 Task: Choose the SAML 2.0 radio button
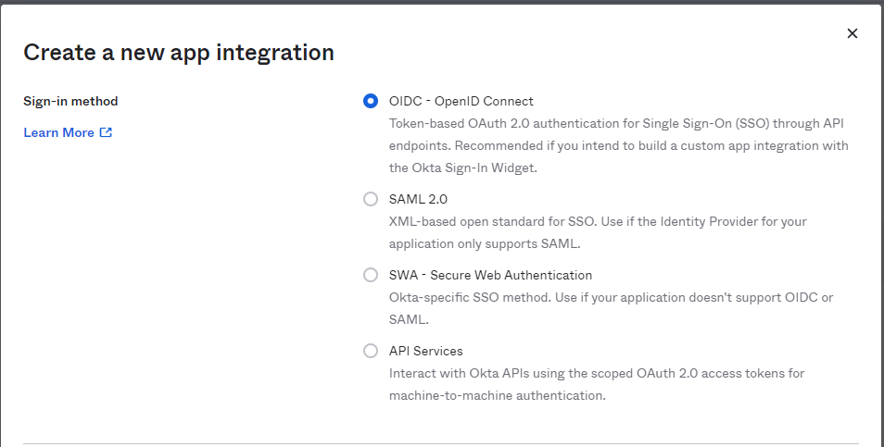click(x=371, y=199)
